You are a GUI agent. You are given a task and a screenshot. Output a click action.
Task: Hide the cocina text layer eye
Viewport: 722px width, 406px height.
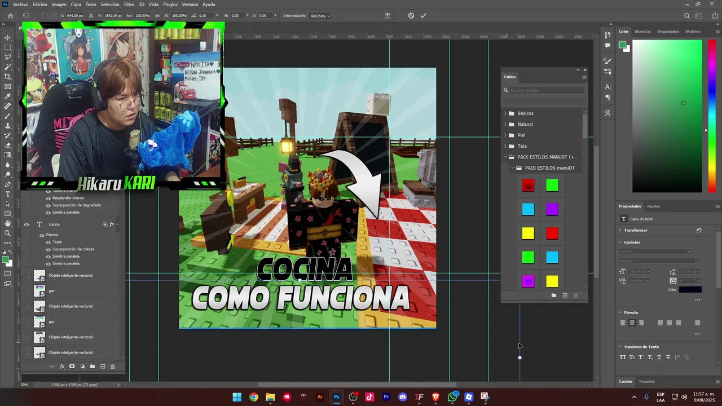tap(26, 224)
